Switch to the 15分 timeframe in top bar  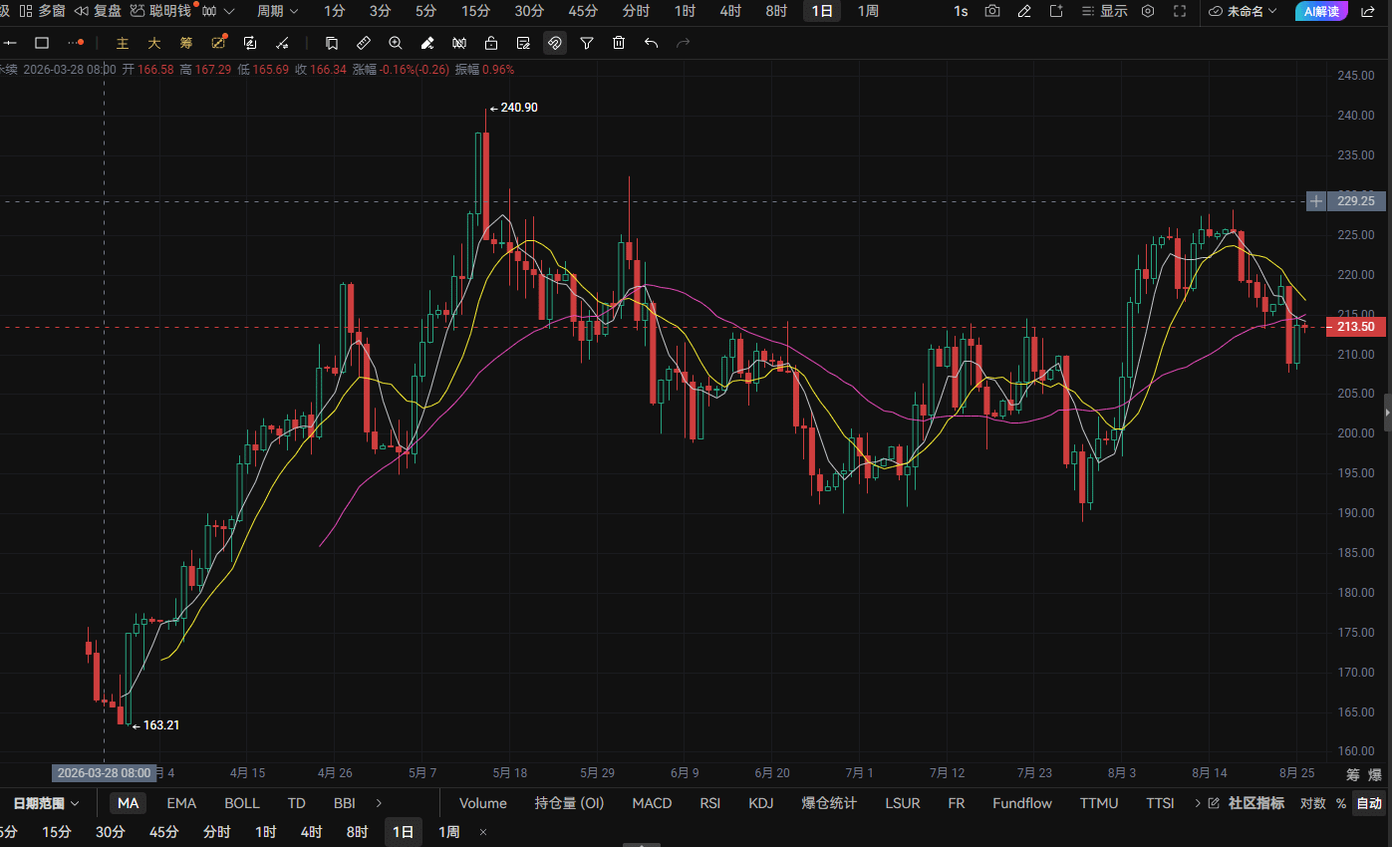475,11
